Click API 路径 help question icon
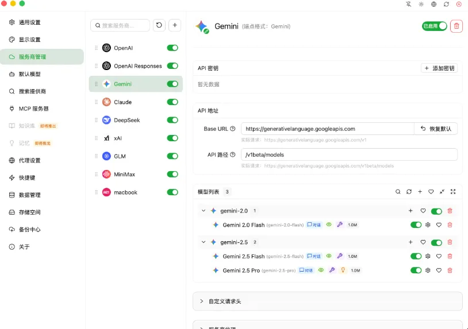The image size is (468, 329). [233, 154]
